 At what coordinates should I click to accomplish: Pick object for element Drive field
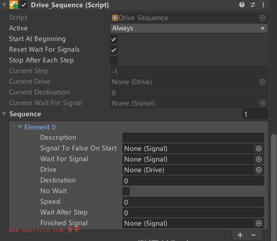[259, 170]
